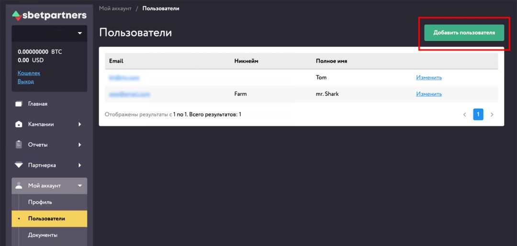Open the account selector dropdown arrow
This screenshot has width=517, height=246.
[x=80, y=33]
